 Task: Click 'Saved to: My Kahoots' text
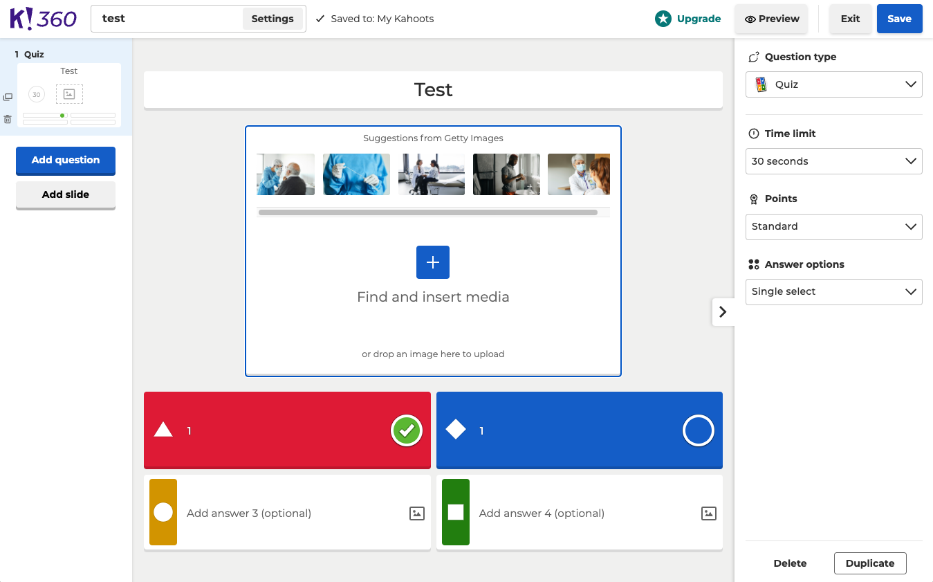(382, 19)
